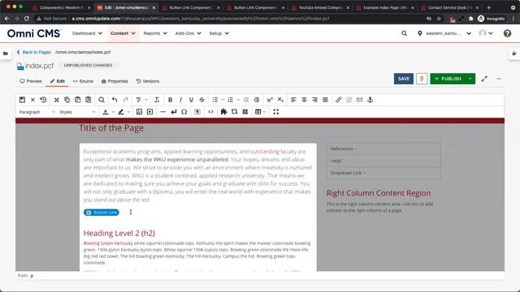The width and height of the screenshot is (520, 292).
Task: Click the Increase indent icon
Action: tap(257, 100)
